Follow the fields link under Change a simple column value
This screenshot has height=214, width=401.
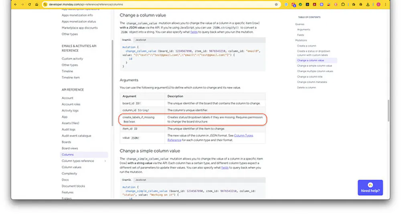tap(225, 168)
